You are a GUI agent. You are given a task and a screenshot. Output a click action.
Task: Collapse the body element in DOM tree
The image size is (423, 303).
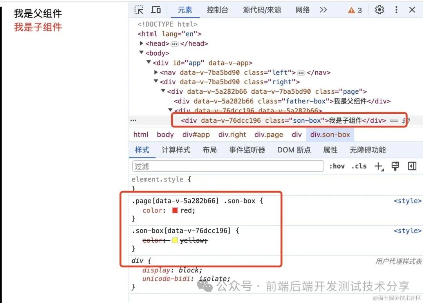[x=141, y=53]
